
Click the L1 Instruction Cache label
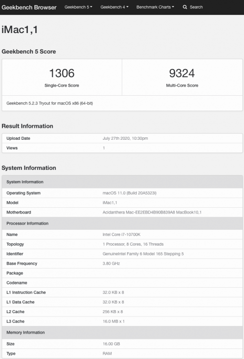click(26, 292)
